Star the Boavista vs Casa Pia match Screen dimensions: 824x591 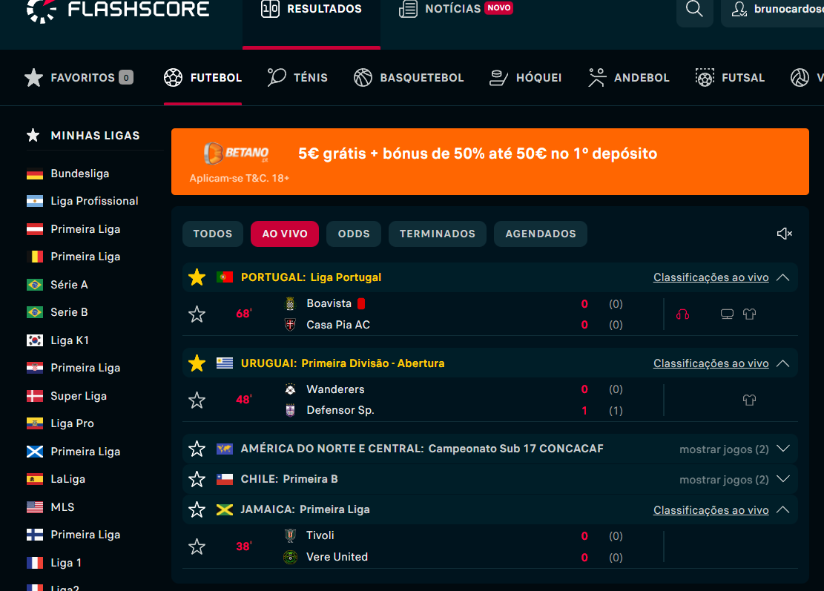[197, 314]
